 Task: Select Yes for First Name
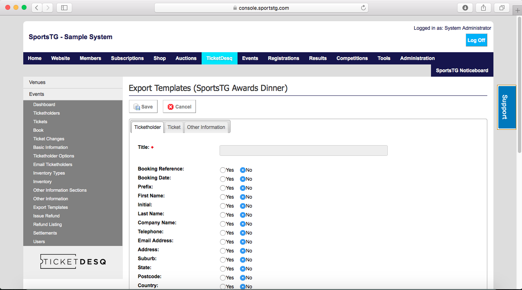[x=223, y=197]
